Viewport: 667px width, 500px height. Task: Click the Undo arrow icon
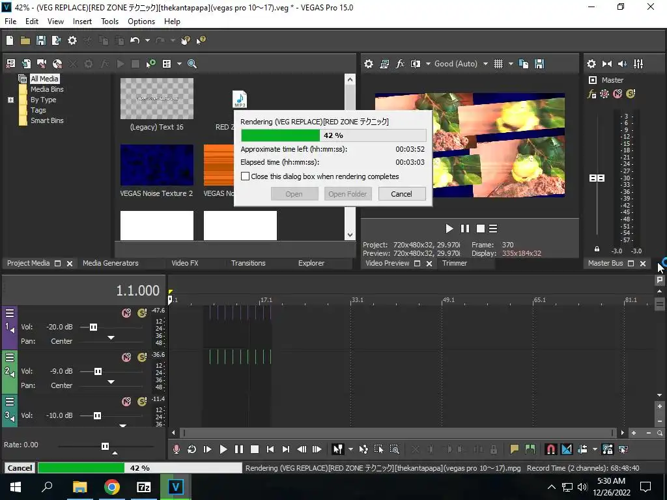tap(135, 40)
